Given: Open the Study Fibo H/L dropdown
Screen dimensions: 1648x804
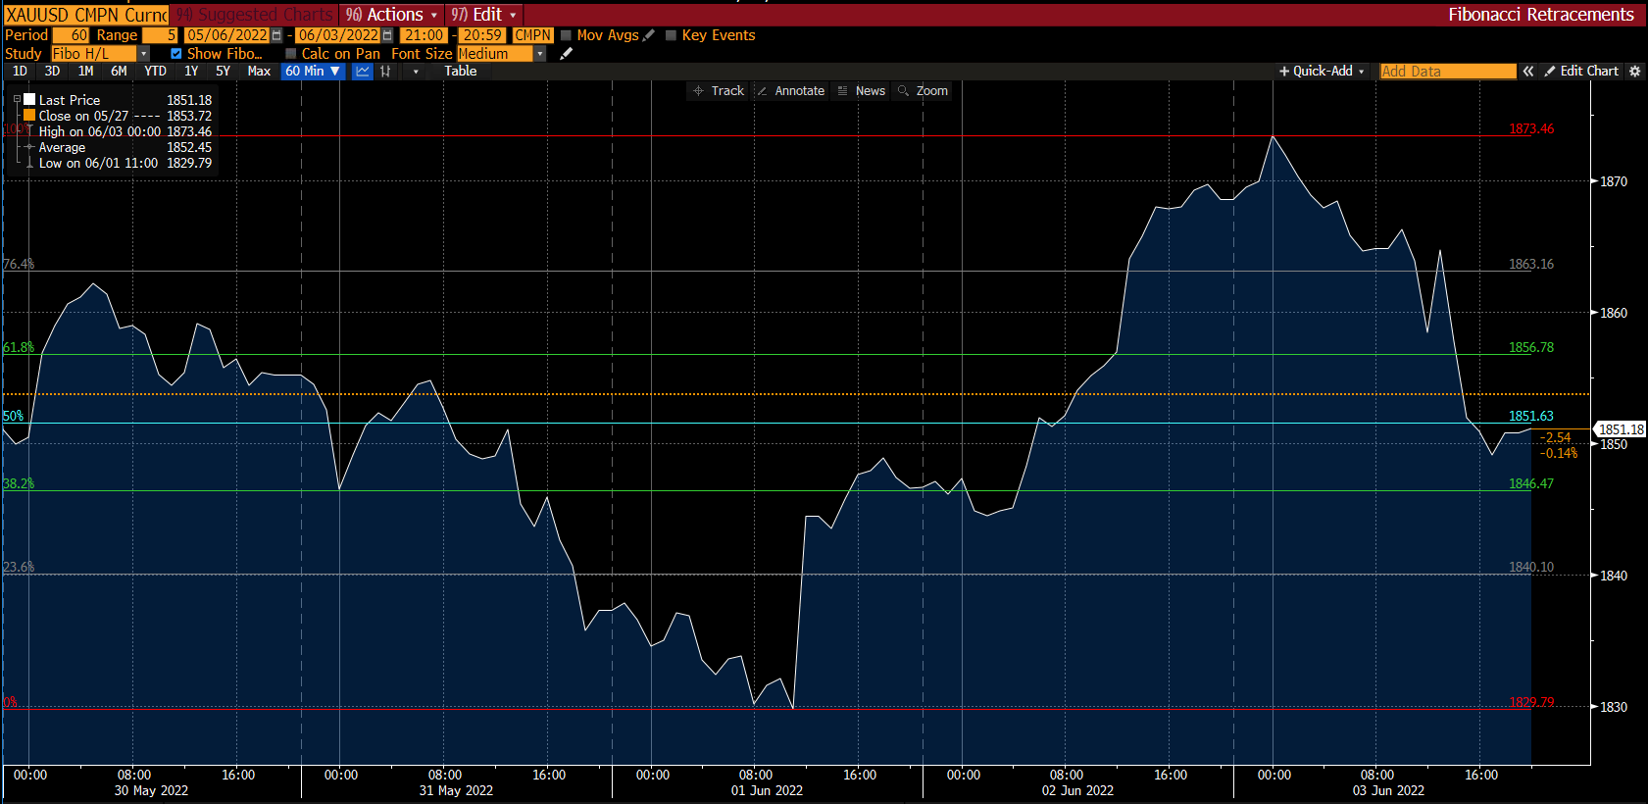Looking at the screenshot, I should click(144, 54).
